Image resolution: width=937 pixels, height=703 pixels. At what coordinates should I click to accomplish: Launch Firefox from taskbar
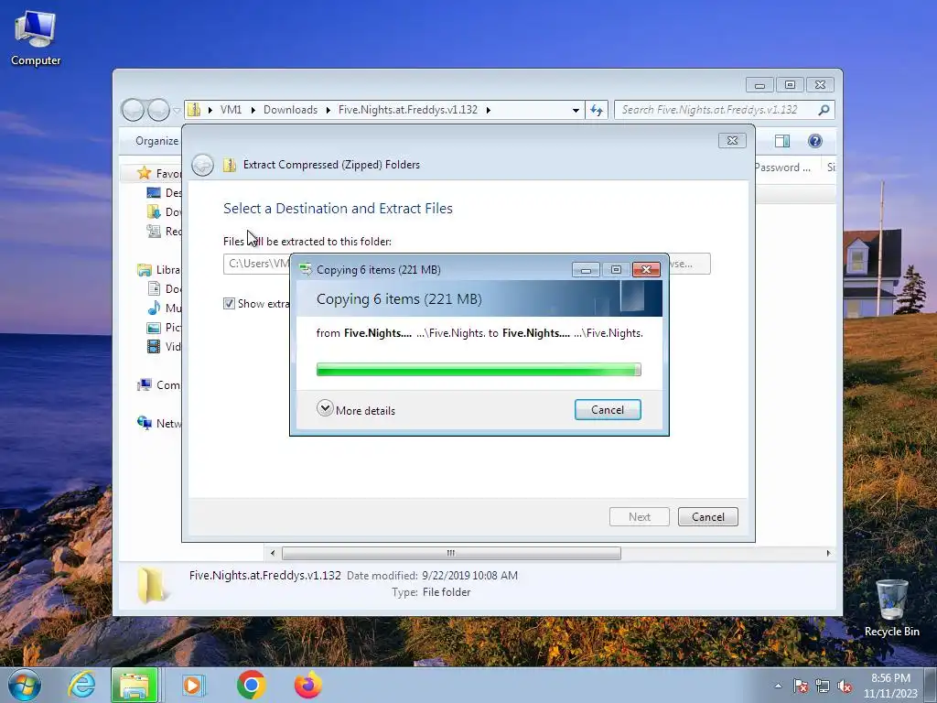coord(308,685)
